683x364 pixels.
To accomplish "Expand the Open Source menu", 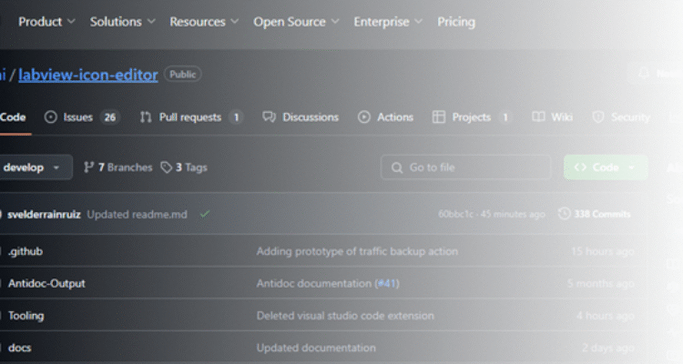I will (294, 22).
